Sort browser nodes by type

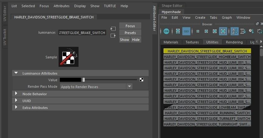243,31
